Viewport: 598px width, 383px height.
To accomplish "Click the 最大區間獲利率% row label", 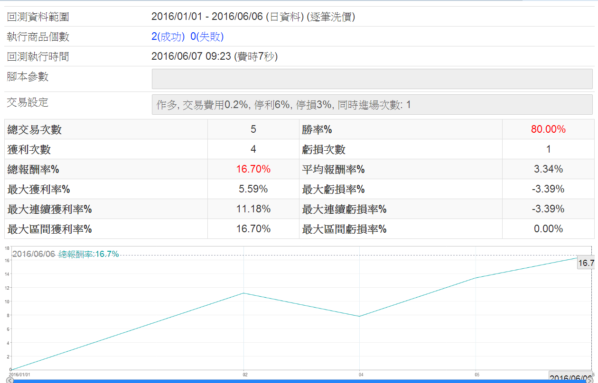I will tap(49, 229).
